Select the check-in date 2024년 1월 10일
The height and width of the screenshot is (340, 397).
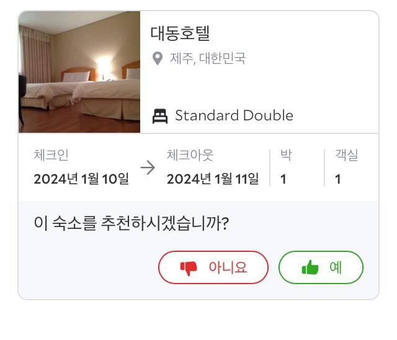(81, 179)
